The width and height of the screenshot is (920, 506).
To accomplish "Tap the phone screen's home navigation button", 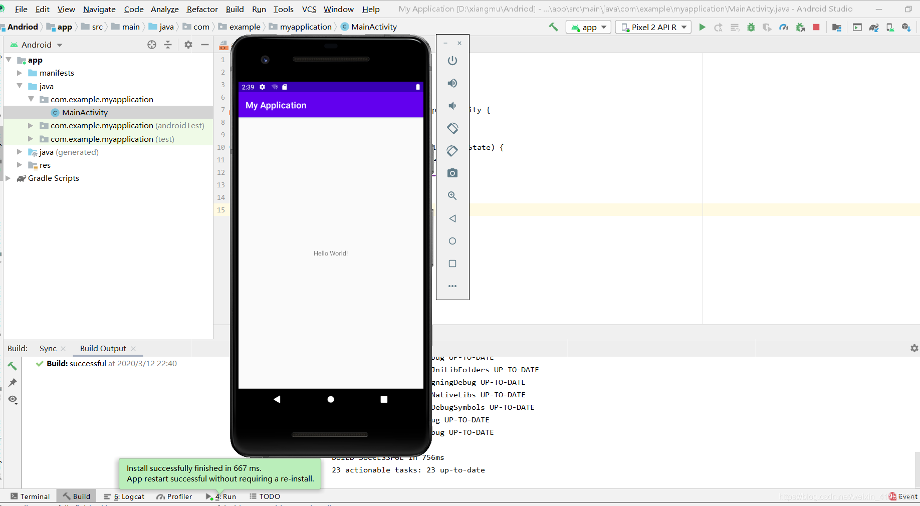I will pos(331,399).
